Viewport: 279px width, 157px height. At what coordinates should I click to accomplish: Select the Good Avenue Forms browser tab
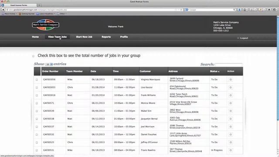tap(19, 5)
